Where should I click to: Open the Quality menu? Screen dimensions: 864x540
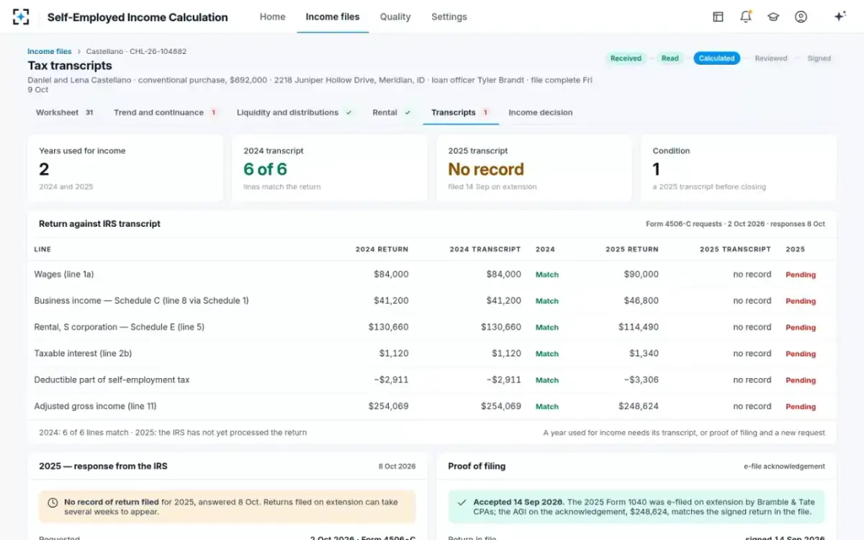click(x=395, y=17)
